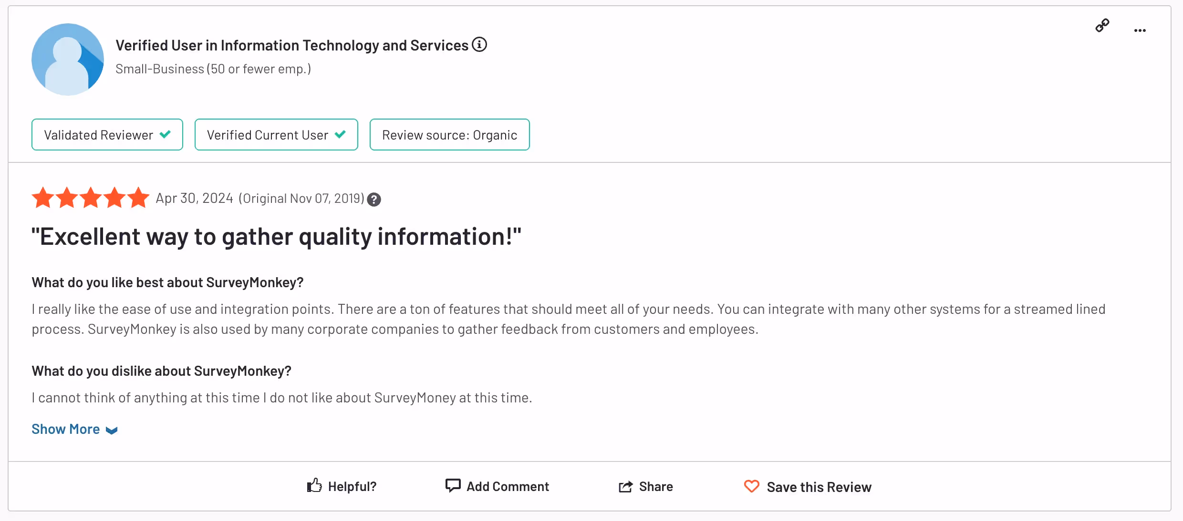The width and height of the screenshot is (1183, 521).
Task: Click the Add Comment speech bubble icon
Action: 453,486
